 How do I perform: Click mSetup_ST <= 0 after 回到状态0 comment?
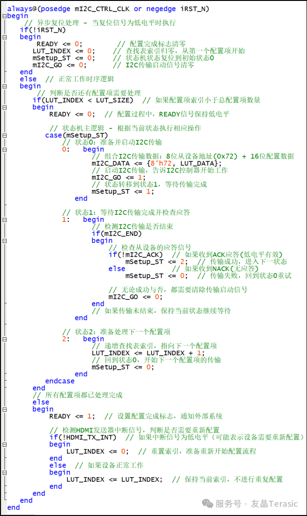tap(123, 367)
